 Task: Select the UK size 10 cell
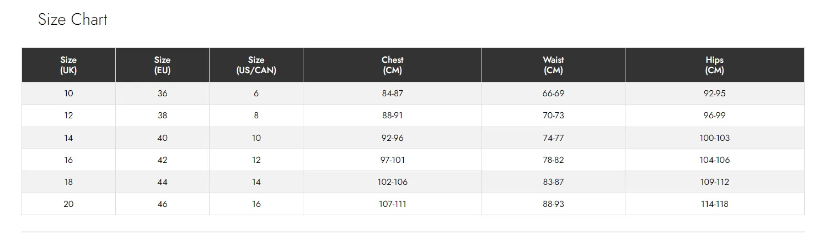(68, 94)
